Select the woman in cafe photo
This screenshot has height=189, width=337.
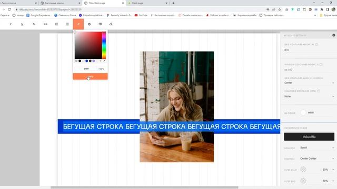[x=177, y=107]
